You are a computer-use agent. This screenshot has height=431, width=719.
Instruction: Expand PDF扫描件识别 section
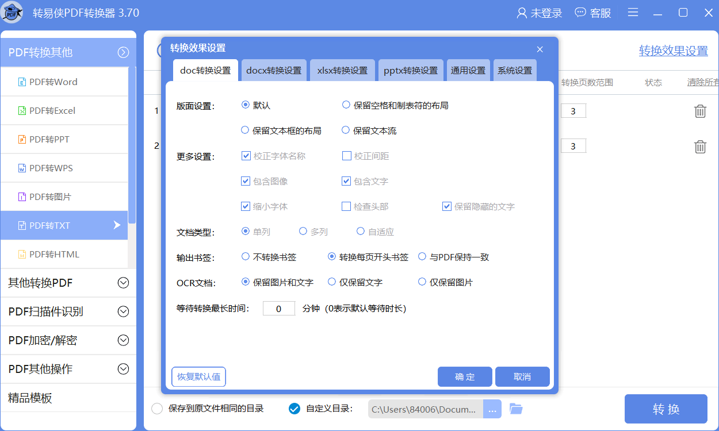pos(123,311)
